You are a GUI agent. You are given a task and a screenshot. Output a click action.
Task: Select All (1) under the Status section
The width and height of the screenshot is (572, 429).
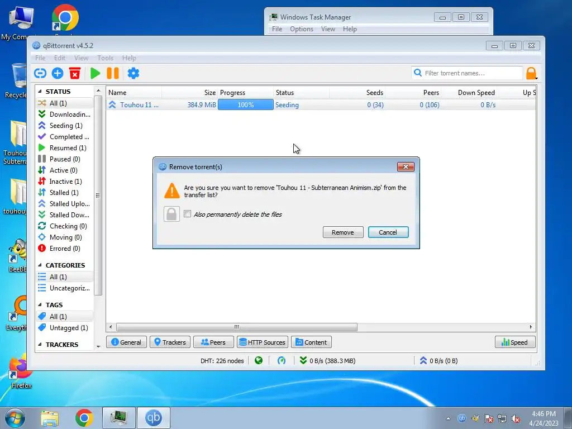coord(65,103)
